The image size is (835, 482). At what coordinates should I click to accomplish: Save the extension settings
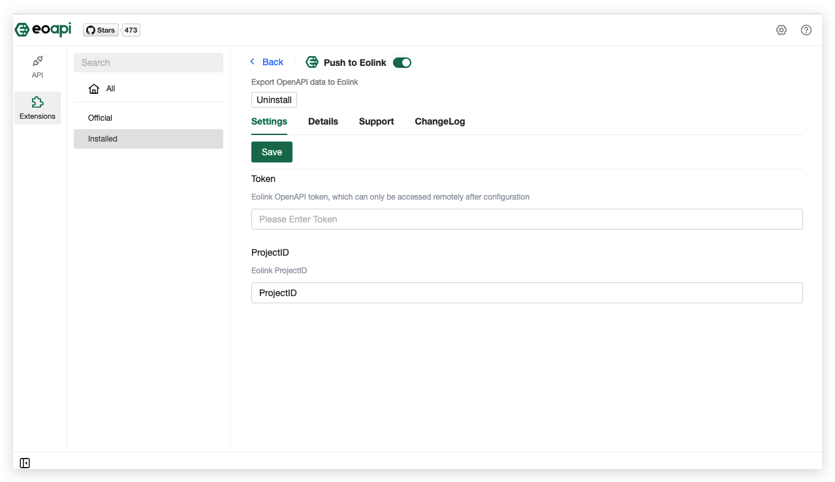pos(272,152)
